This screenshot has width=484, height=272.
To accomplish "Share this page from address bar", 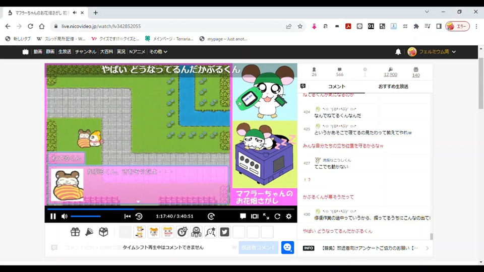I will tap(288, 26).
